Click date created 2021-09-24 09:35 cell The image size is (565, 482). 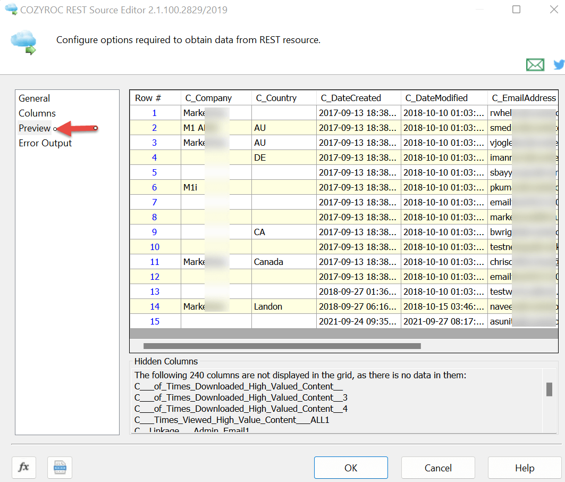click(x=359, y=321)
